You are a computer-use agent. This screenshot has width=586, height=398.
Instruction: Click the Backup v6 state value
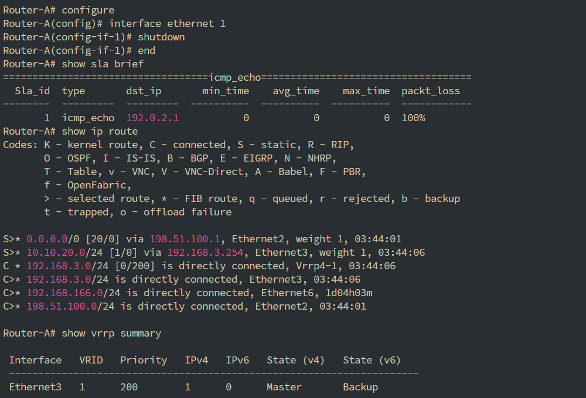tap(360, 387)
